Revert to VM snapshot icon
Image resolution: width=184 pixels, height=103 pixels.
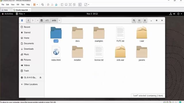tap(52, 5)
